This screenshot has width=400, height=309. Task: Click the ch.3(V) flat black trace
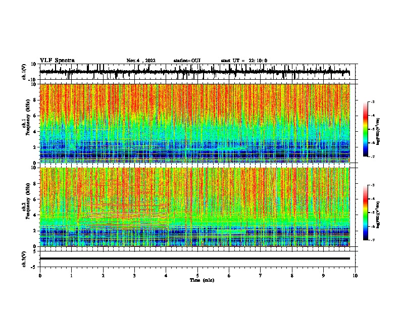pyautogui.click(x=195, y=259)
